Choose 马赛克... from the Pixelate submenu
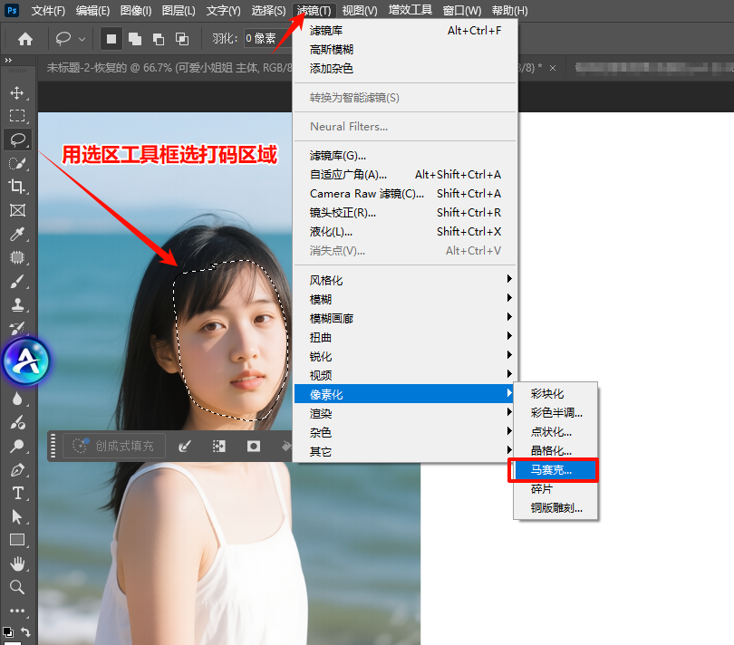 coord(552,470)
